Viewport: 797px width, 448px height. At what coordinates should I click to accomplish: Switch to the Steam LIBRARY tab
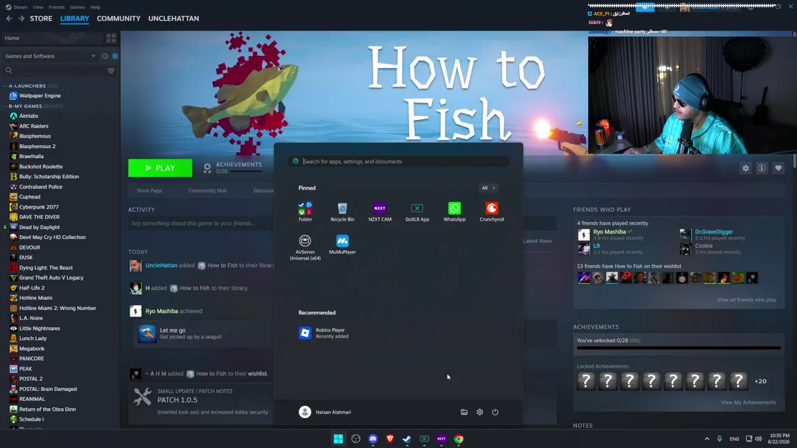[75, 19]
